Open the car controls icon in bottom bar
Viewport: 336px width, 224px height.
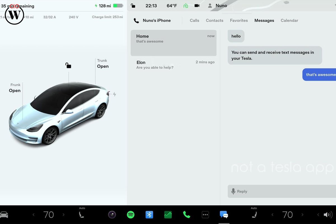(4, 215)
